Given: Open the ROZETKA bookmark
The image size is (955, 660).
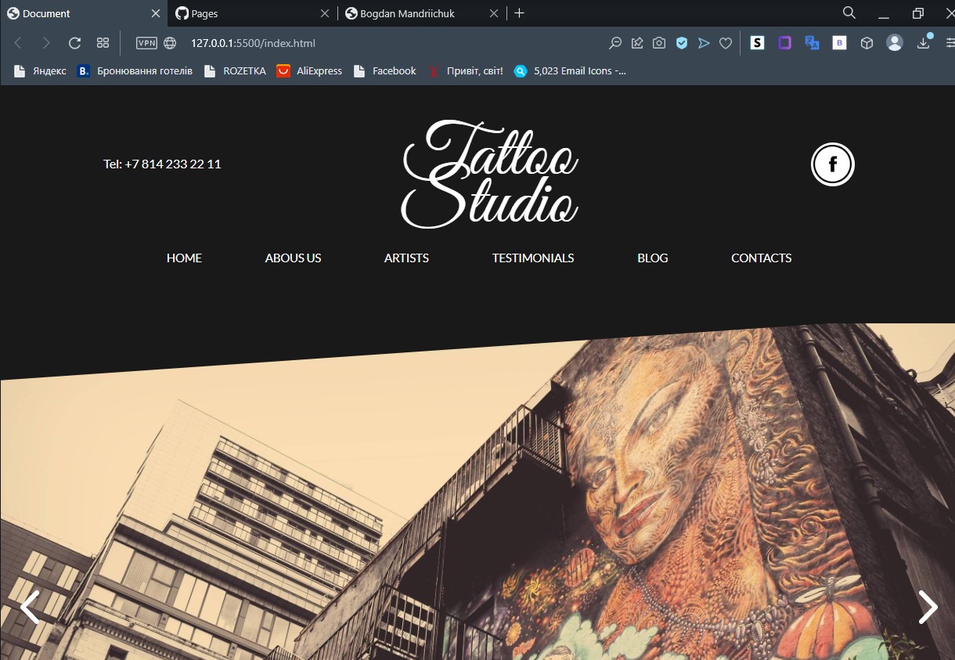Looking at the screenshot, I should [243, 71].
